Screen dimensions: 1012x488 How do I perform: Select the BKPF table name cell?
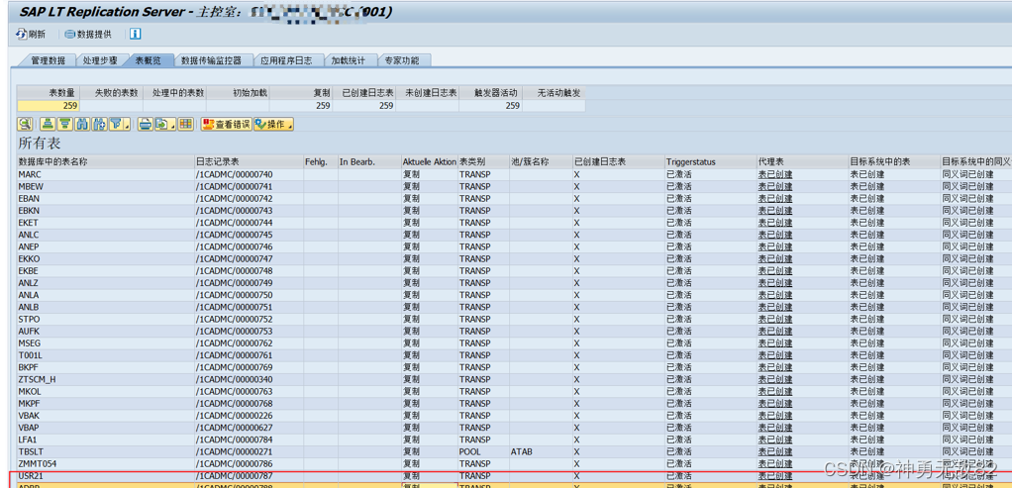(105, 367)
